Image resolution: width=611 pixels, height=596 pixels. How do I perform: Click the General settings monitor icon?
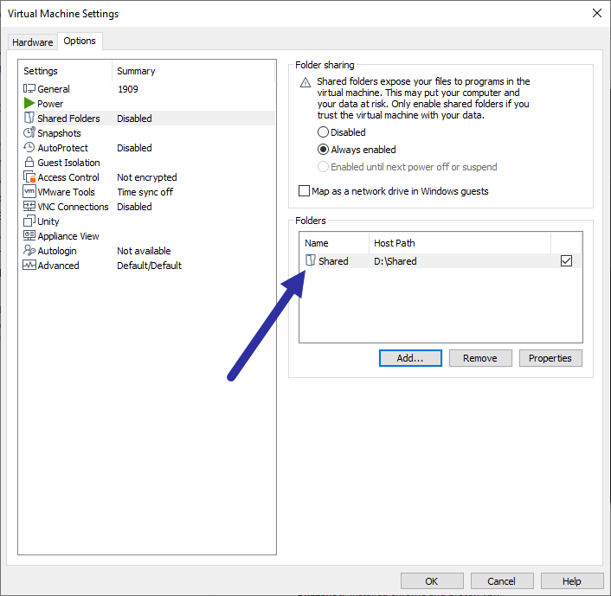tap(29, 89)
